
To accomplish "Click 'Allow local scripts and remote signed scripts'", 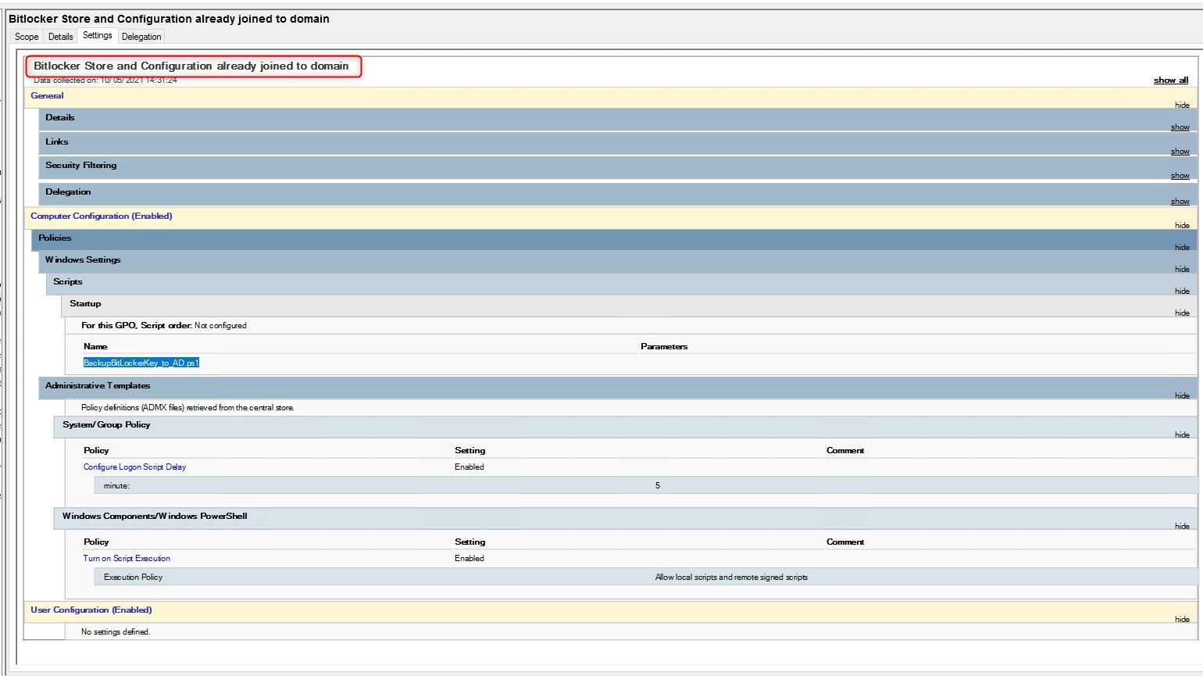I will click(731, 577).
